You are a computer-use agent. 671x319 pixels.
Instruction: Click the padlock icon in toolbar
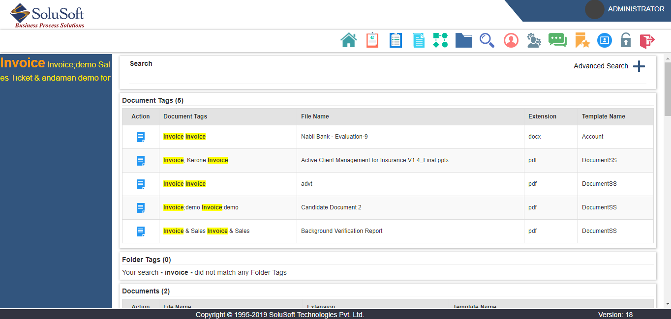625,40
